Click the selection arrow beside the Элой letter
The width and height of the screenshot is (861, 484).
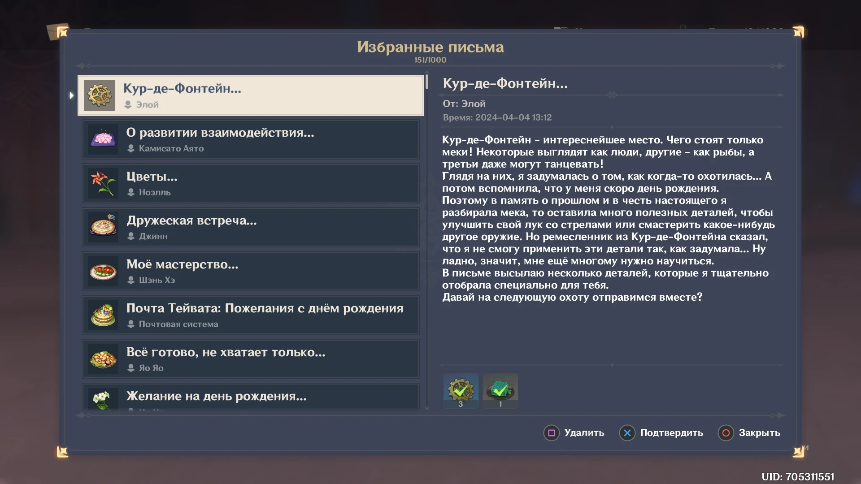pyautogui.click(x=71, y=95)
